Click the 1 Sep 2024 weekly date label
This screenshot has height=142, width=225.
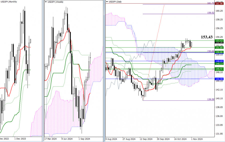click(84, 139)
